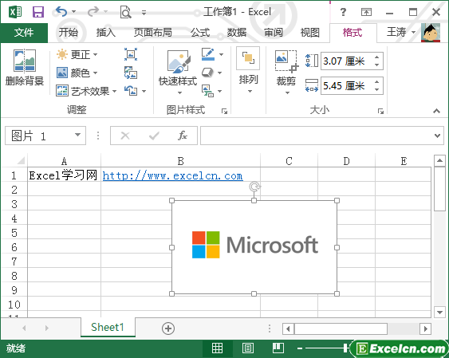Switch to the 数据 tab

tap(237, 33)
